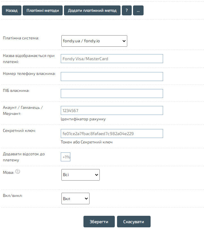
Task: Open the ellipsis more options button
Action: click(x=138, y=11)
